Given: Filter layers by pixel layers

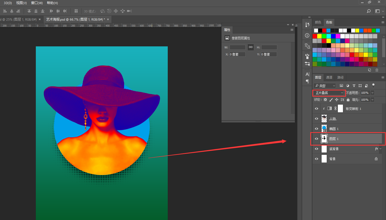Looking at the screenshot, I should click(x=341, y=86).
